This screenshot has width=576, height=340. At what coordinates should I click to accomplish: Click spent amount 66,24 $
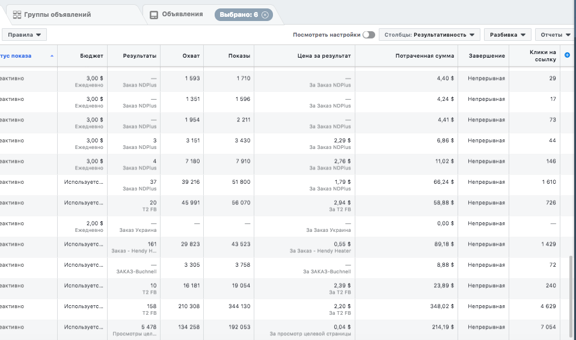[x=444, y=182]
